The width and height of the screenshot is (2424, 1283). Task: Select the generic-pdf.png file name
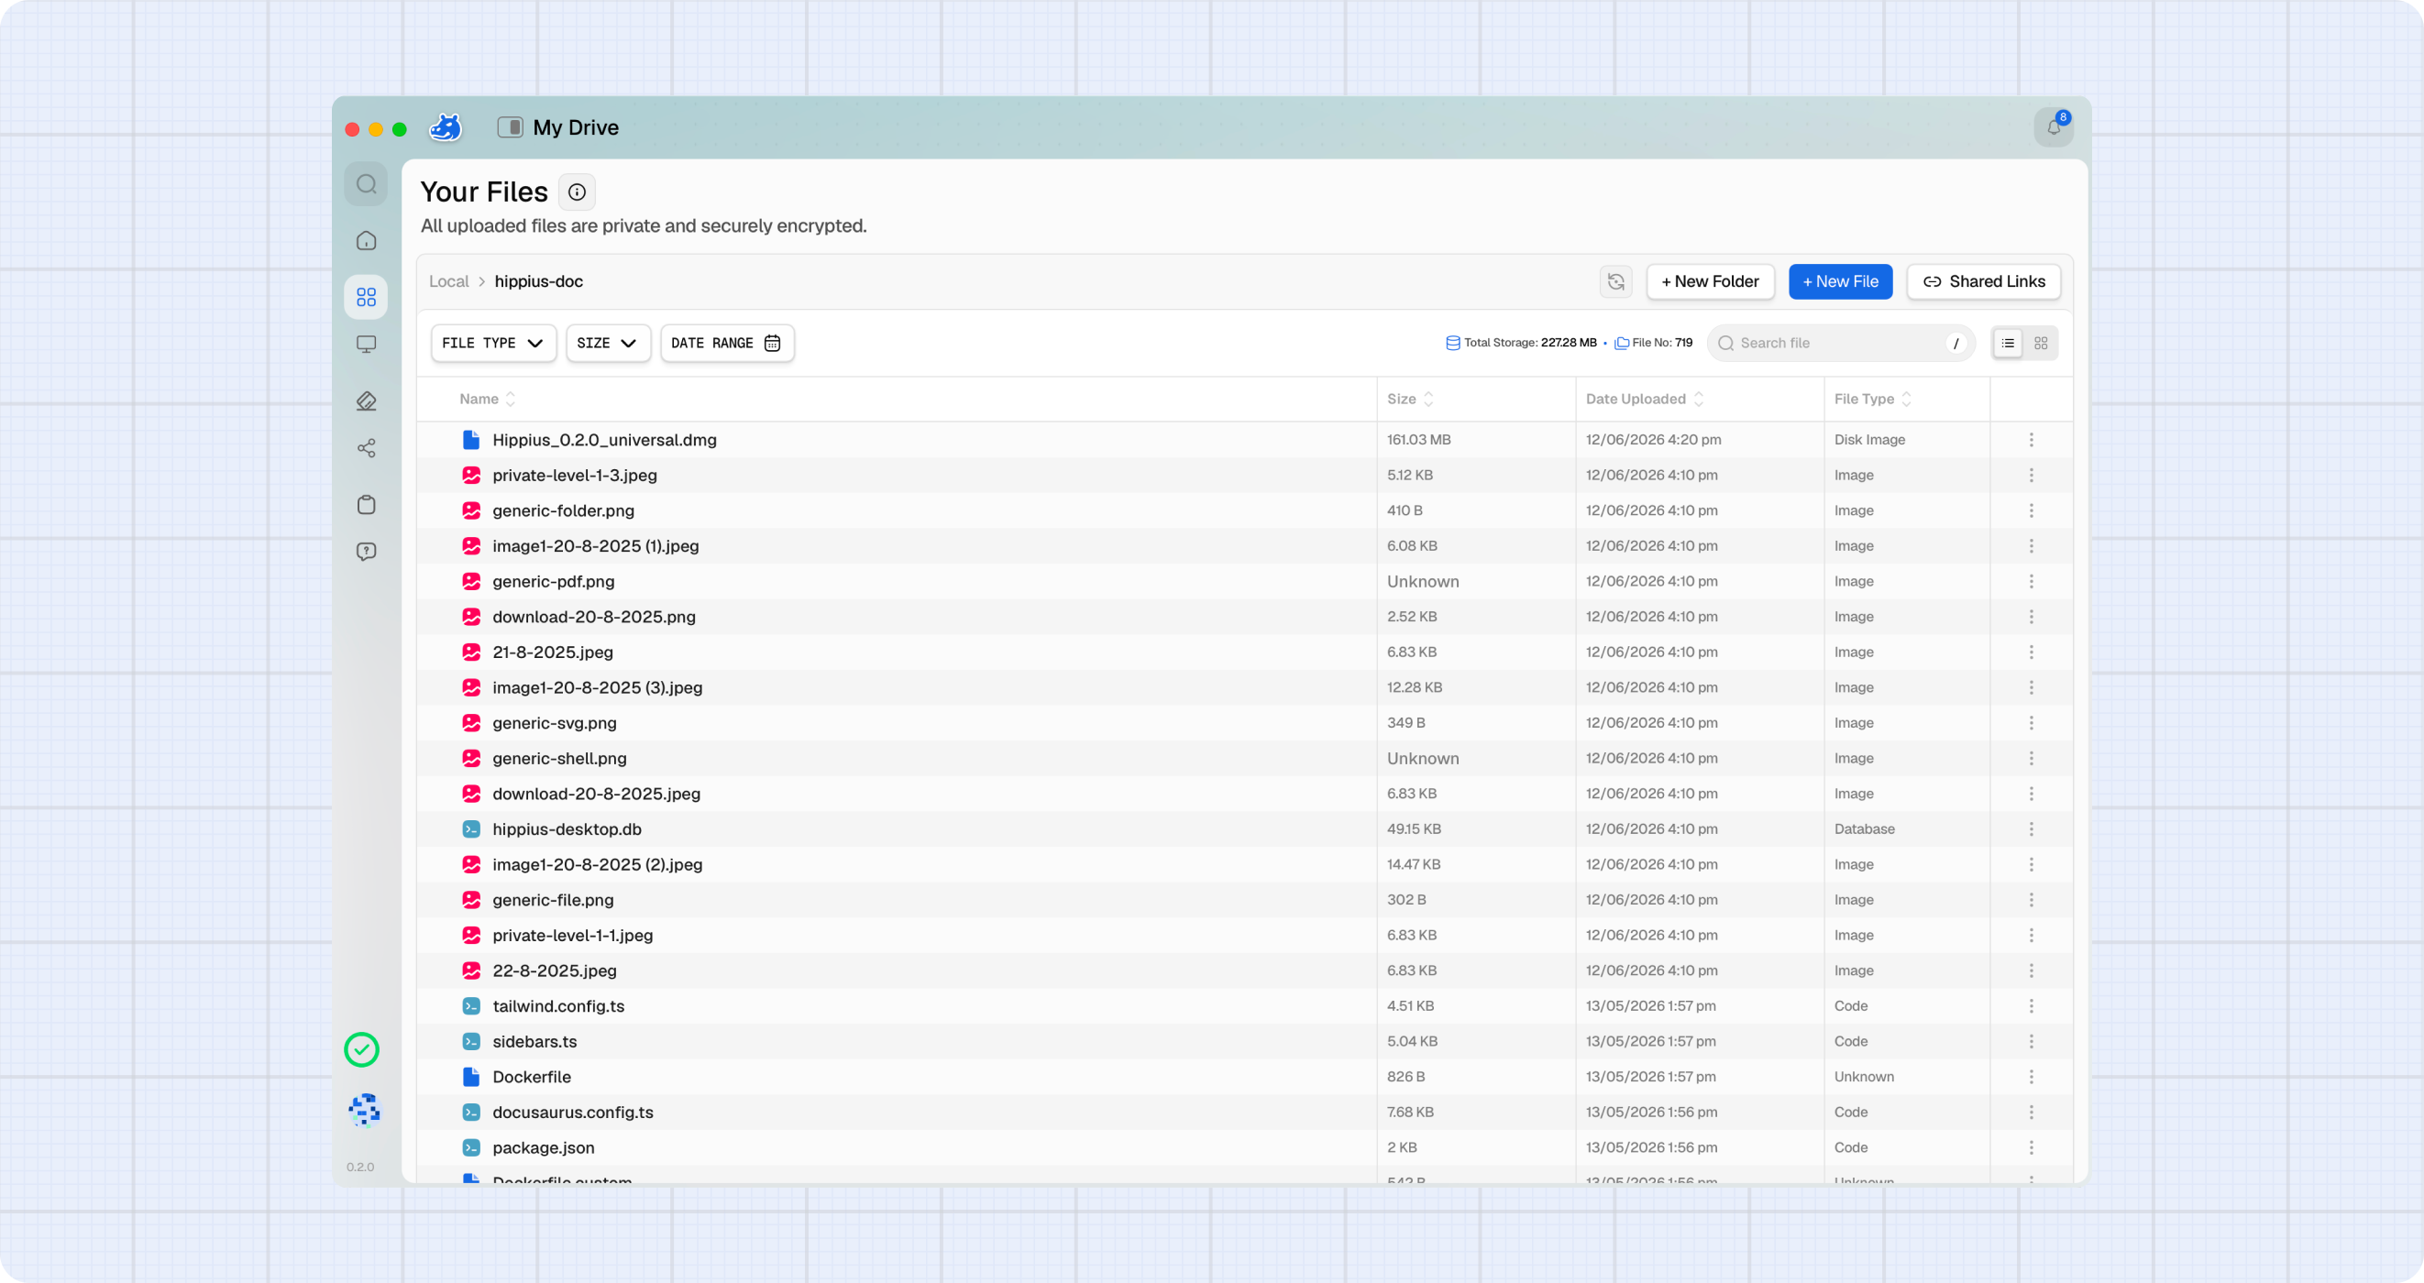554,581
